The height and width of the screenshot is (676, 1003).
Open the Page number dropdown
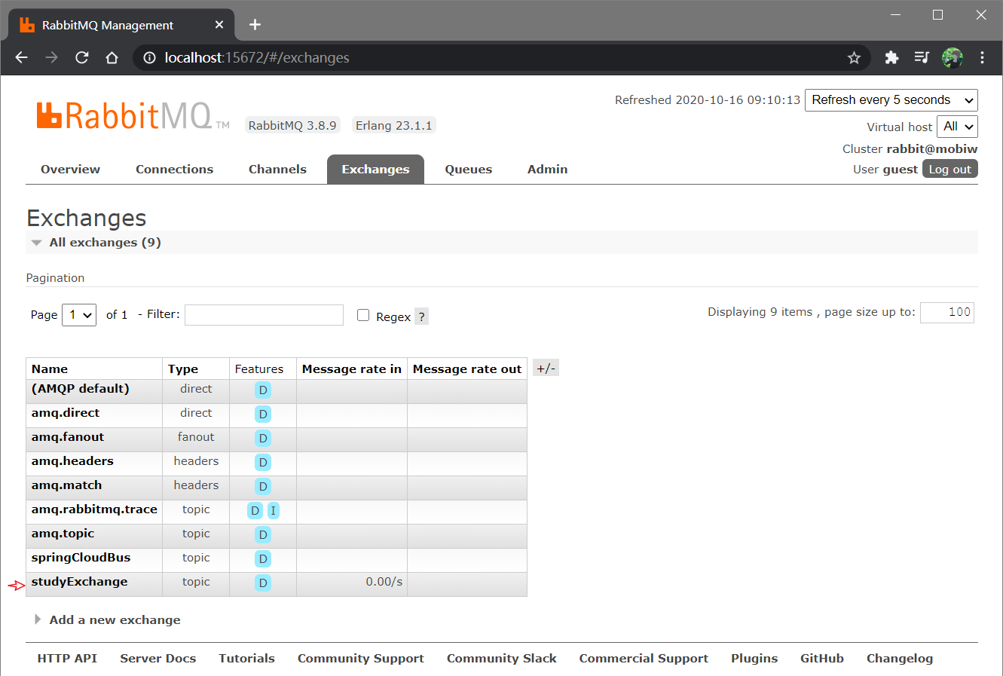click(79, 314)
